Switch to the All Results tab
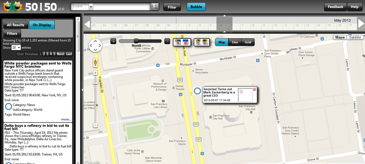The height and width of the screenshot is (164, 365). [x=15, y=25]
